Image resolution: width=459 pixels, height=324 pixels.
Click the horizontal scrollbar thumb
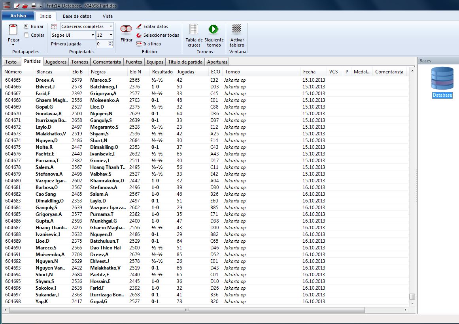click(x=187, y=310)
